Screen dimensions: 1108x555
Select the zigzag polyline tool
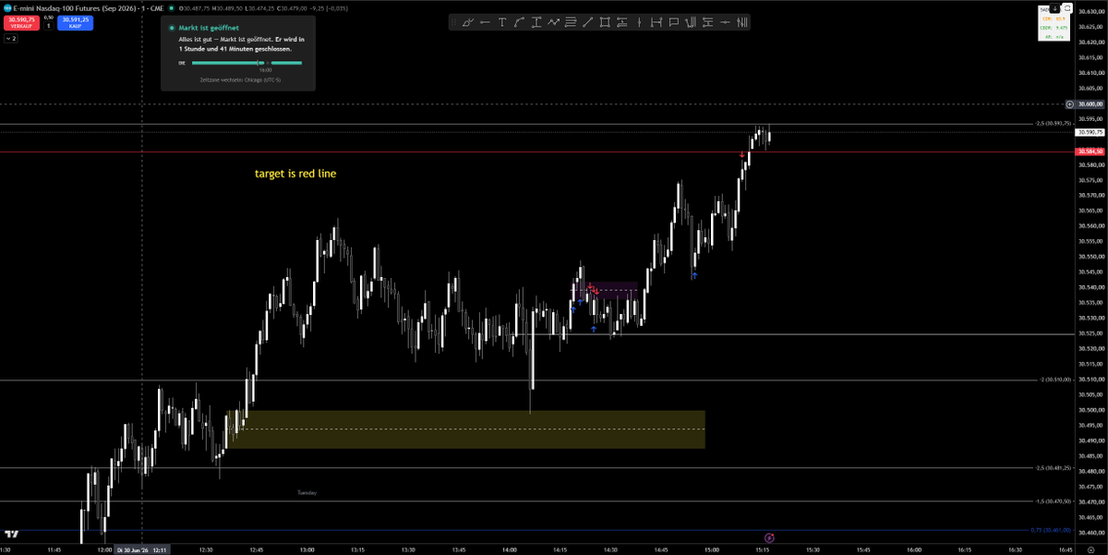click(x=554, y=22)
